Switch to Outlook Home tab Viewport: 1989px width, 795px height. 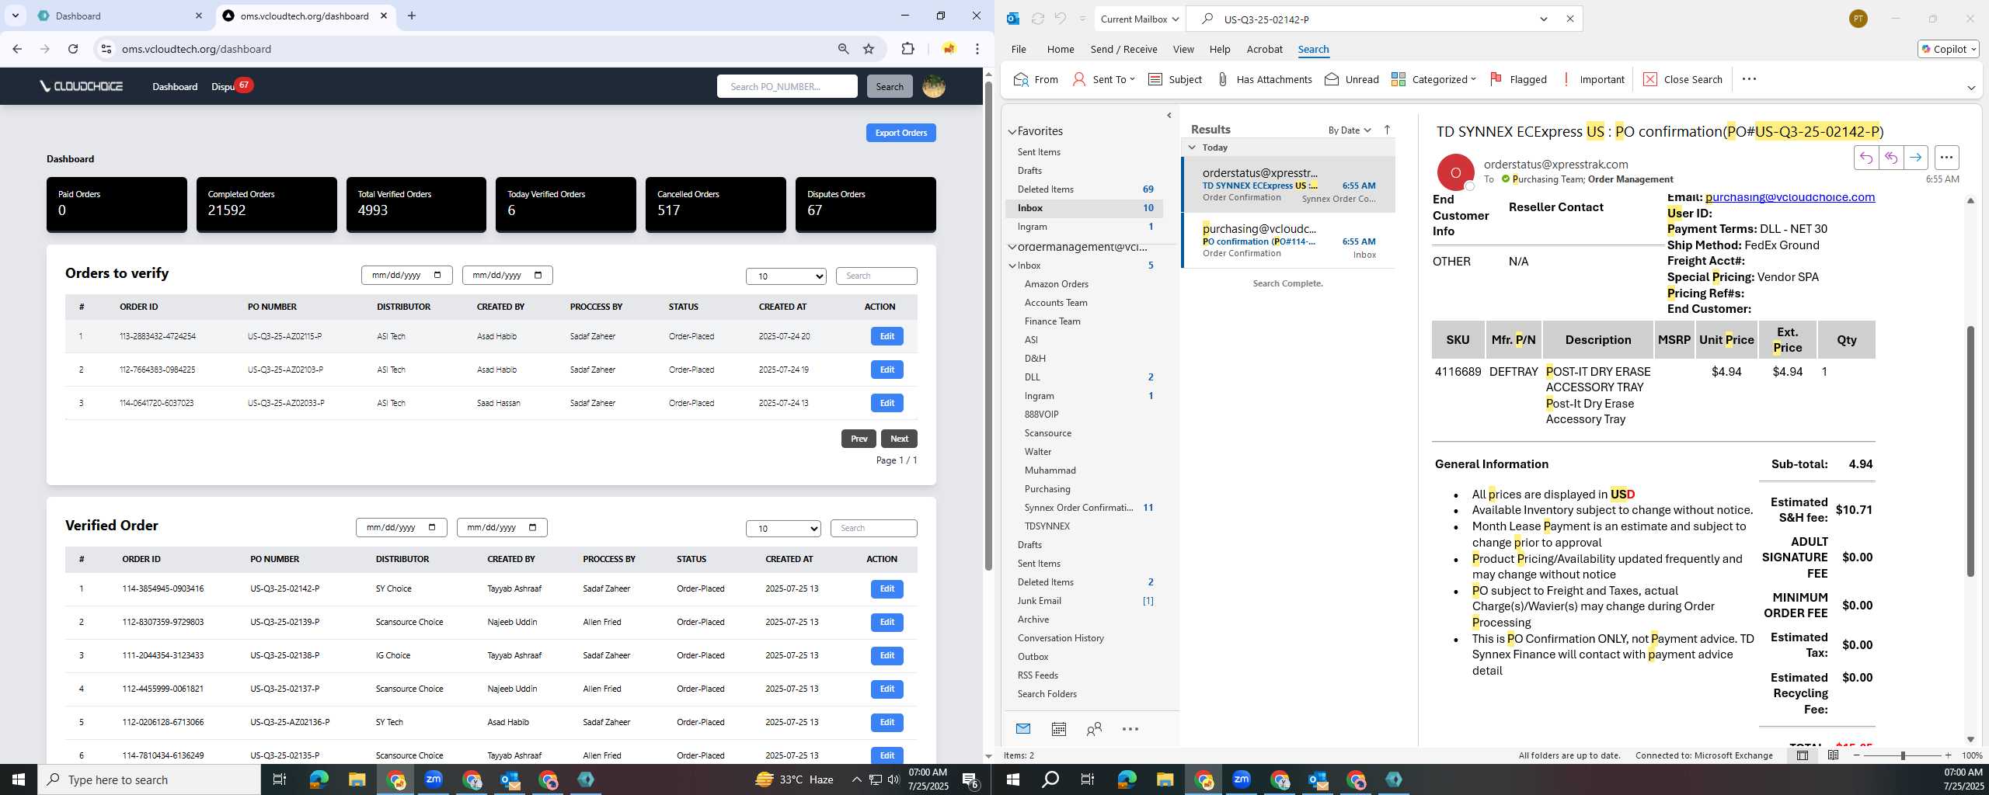click(x=1060, y=49)
